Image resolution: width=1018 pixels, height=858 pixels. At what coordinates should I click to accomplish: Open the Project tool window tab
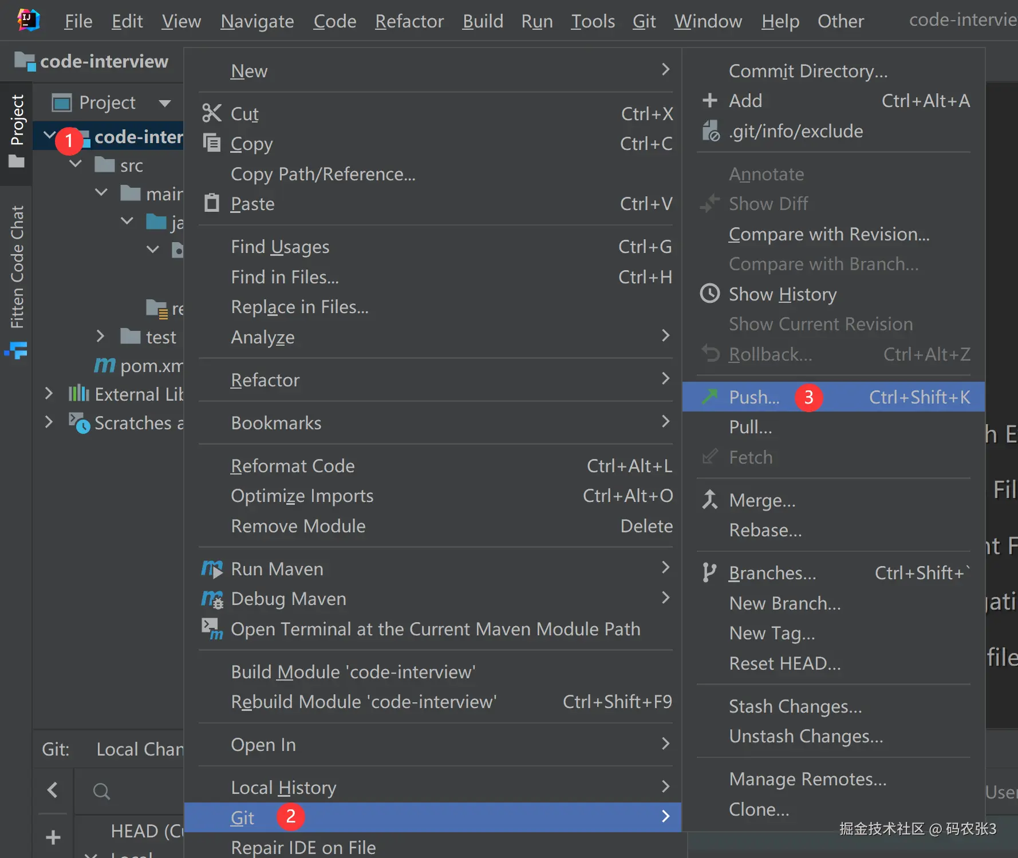pyautogui.click(x=17, y=132)
